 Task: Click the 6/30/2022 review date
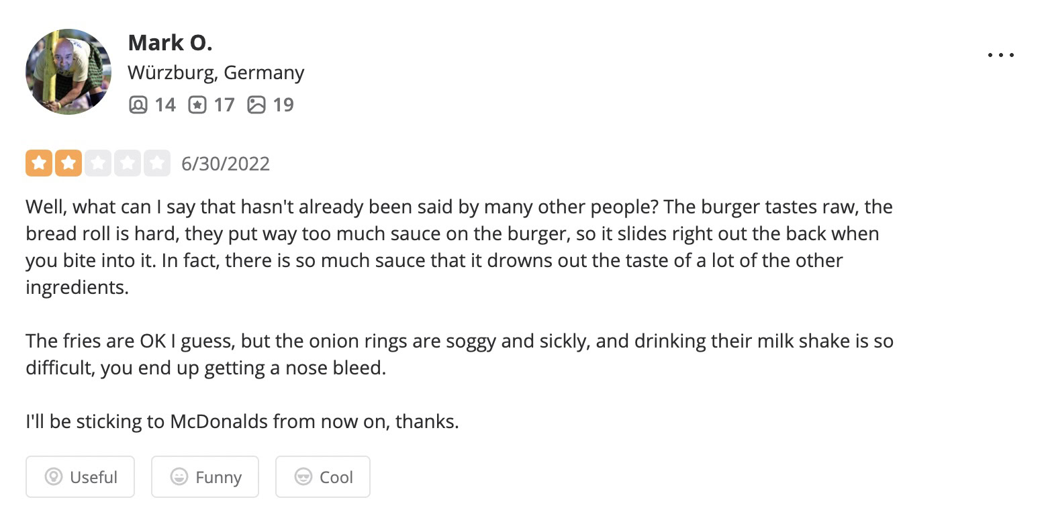point(226,164)
